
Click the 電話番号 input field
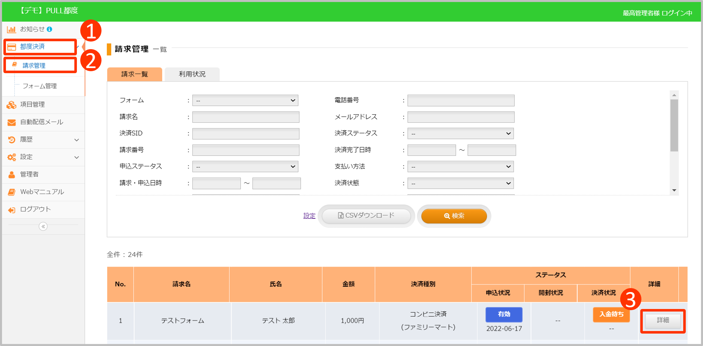pos(461,101)
